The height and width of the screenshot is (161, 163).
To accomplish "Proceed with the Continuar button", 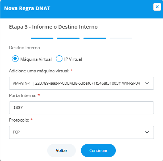I will coord(98,151).
